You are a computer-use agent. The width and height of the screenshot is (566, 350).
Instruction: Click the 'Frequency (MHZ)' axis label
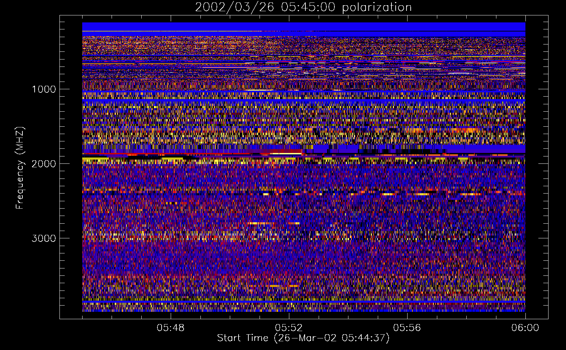tap(20, 168)
